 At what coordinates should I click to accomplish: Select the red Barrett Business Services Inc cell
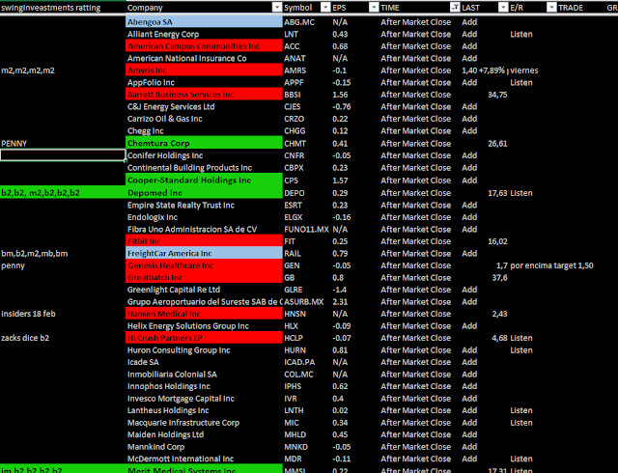pos(204,95)
